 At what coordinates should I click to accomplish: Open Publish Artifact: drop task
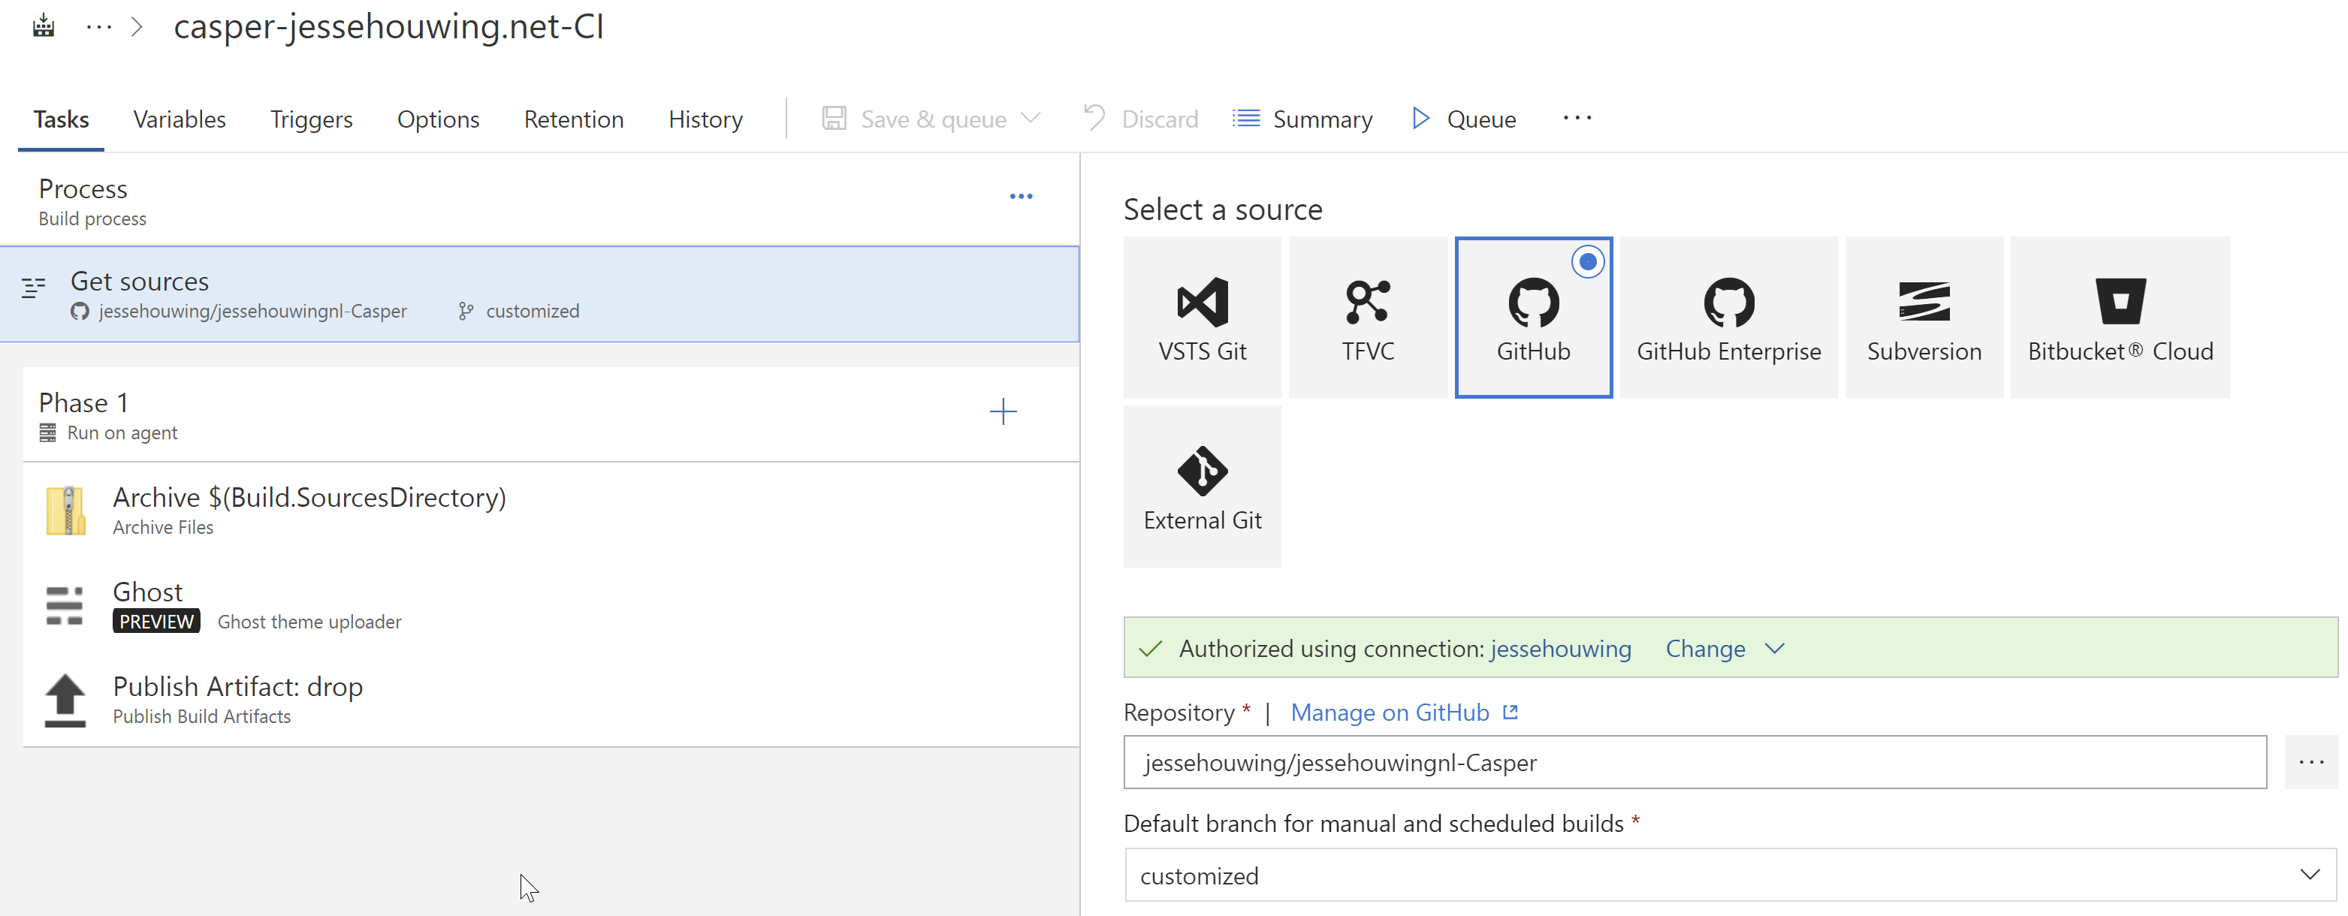(x=237, y=699)
